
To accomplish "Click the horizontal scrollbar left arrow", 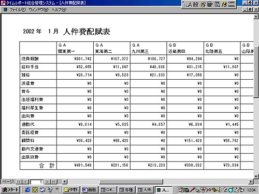I will pos(65,182).
